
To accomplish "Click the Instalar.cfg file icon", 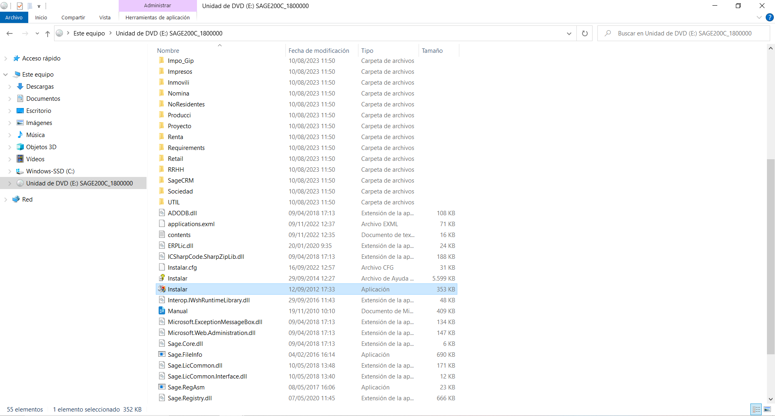I will coord(162,267).
